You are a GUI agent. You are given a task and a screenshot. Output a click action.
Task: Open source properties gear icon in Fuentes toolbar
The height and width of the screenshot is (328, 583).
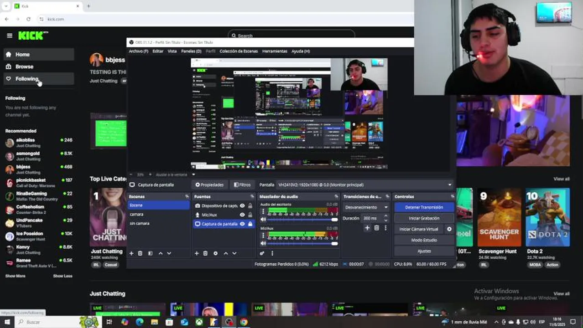pos(215,253)
